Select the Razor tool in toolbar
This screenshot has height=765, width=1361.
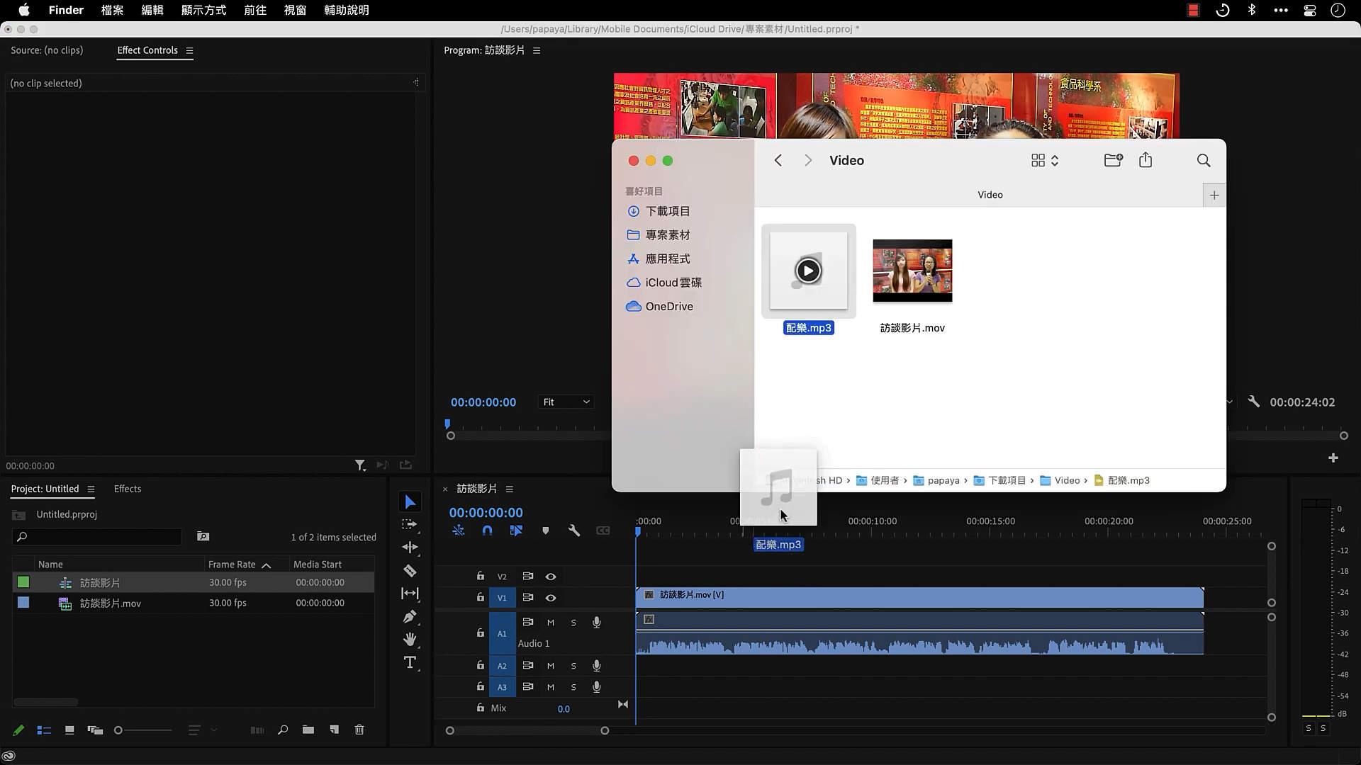(410, 570)
